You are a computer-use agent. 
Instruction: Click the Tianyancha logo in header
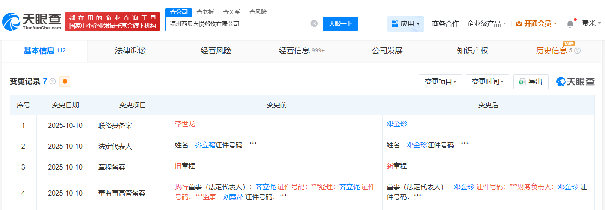click(x=32, y=21)
